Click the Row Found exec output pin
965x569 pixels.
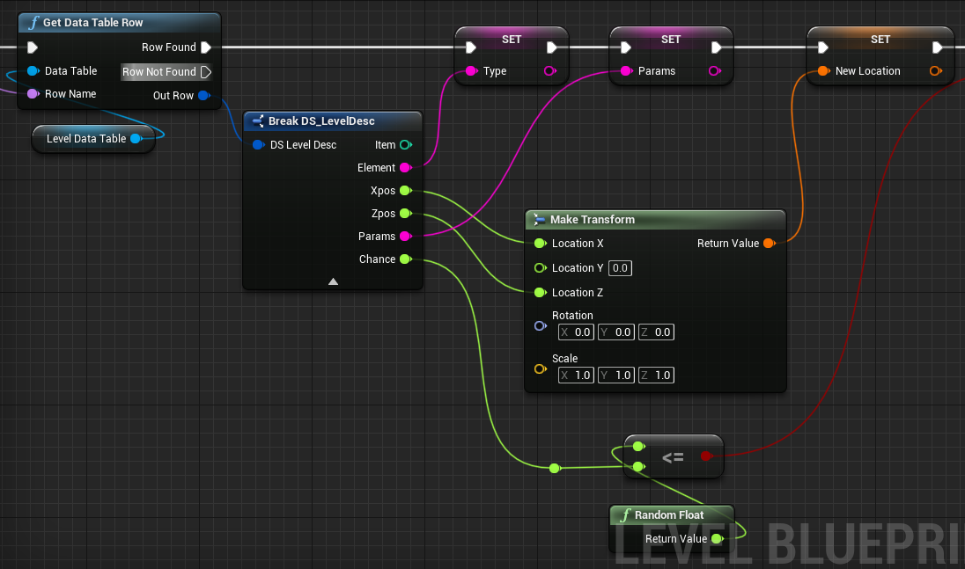coord(206,47)
